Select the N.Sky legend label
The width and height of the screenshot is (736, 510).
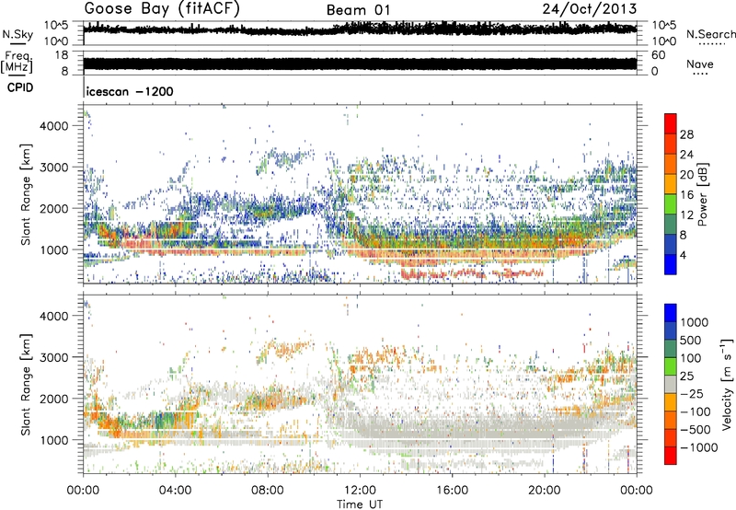click(17, 34)
